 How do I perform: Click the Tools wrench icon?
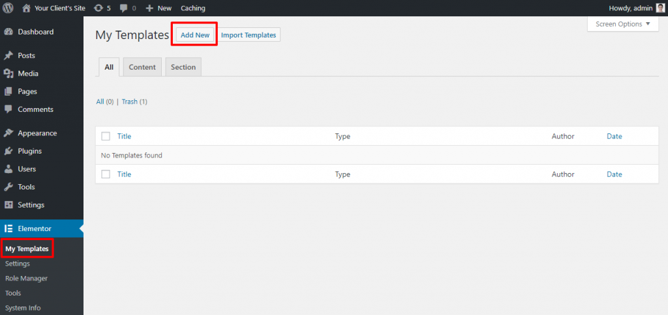click(8, 187)
